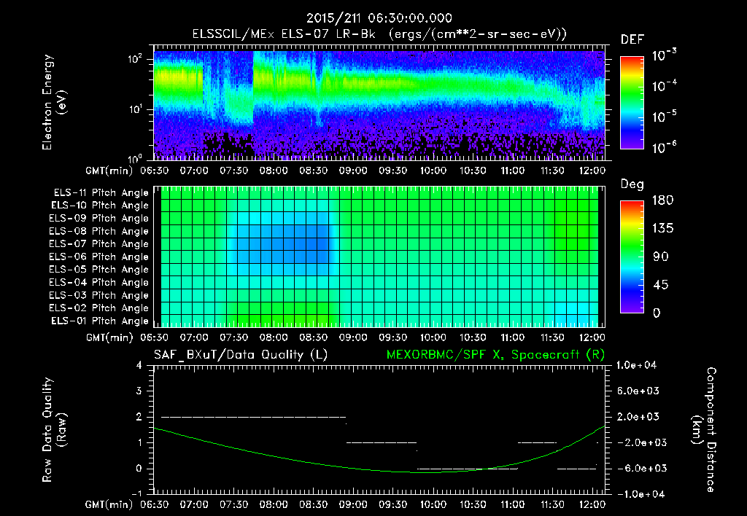The image size is (747, 516).
Task: Click the ELS-03 Pitch Angle label
Action: point(99,295)
